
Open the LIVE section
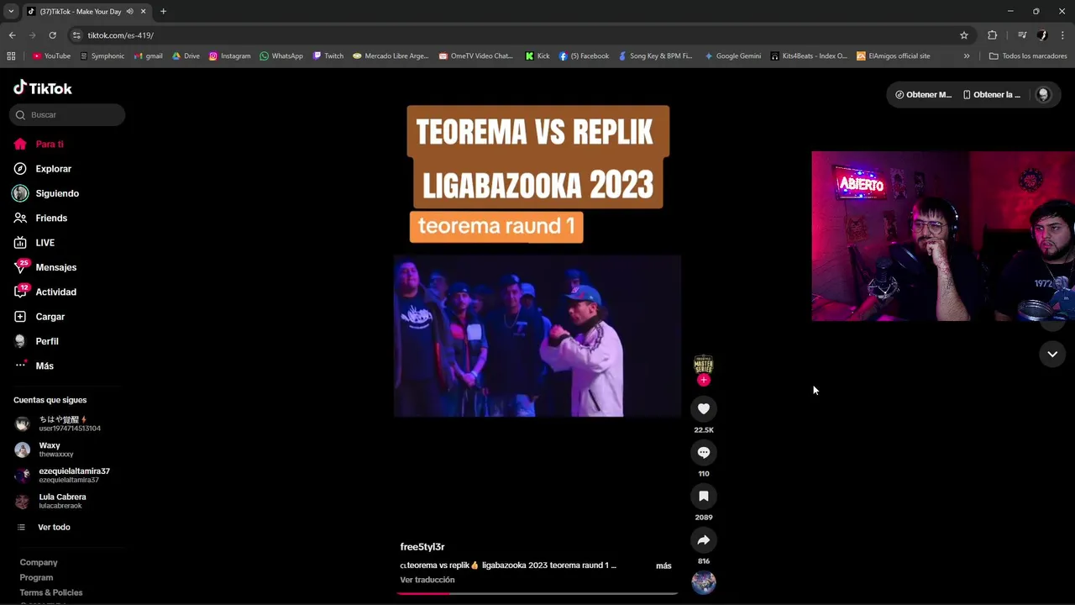pos(34,243)
